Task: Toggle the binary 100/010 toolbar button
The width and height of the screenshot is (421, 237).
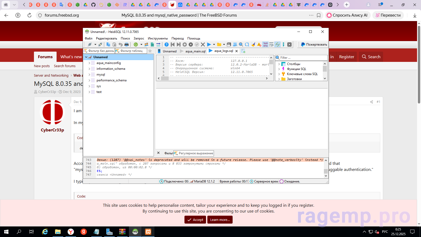Action: click(x=265, y=45)
